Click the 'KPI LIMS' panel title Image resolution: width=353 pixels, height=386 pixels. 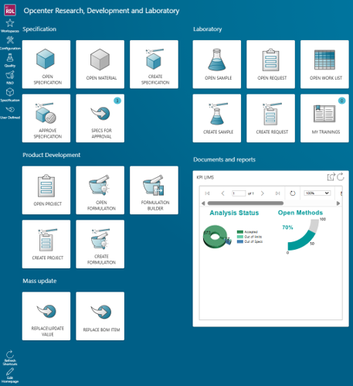point(205,177)
